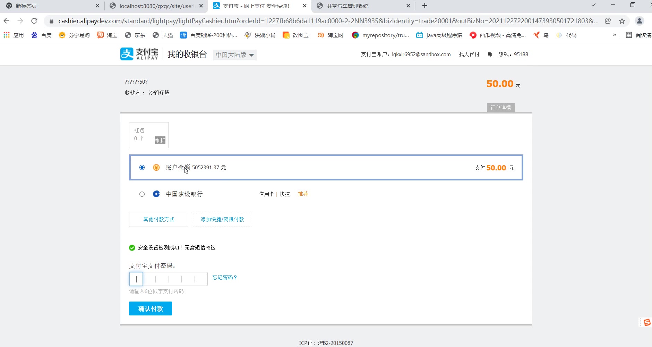The width and height of the screenshot is (652, 347).
Task: Click the Alipay logo
Action: pos(139,54)
